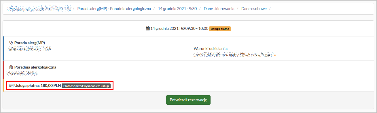Click the Płatność przed wykonaniem usługi badge
Screen dimensions: 377x113
click(x=86, y=86)
